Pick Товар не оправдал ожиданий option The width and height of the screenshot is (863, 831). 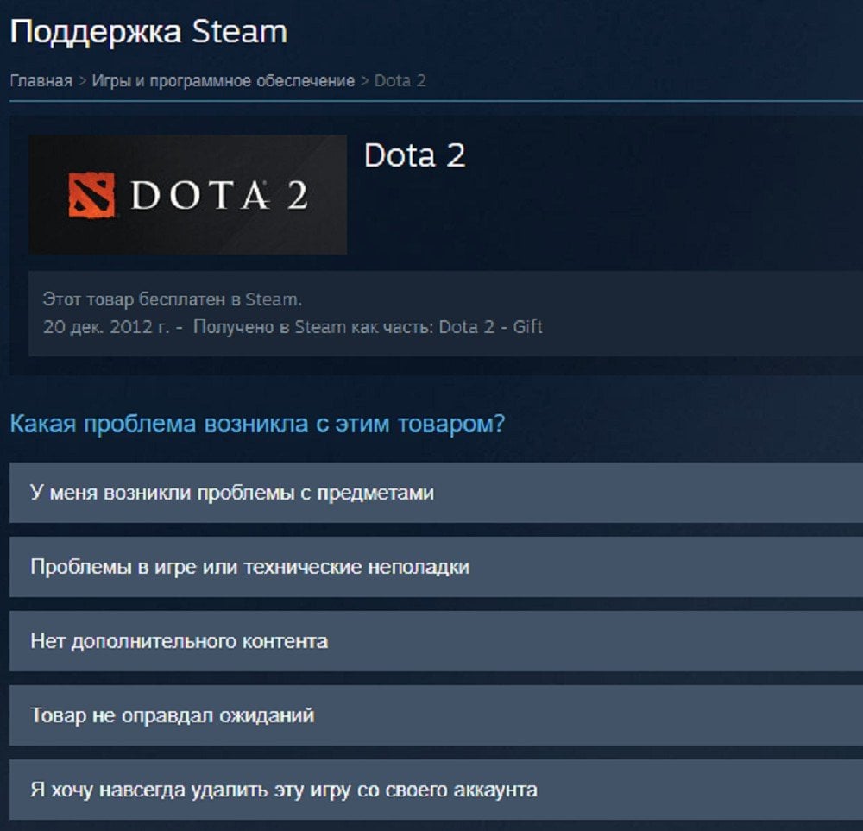click(436, 715)
